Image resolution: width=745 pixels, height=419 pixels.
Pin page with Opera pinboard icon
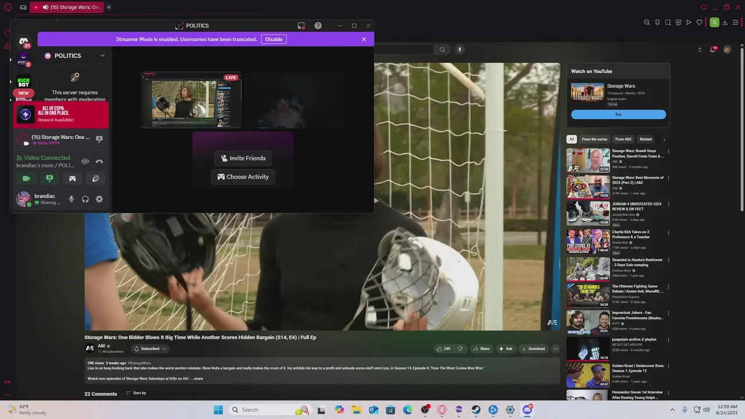coord(657,23)
